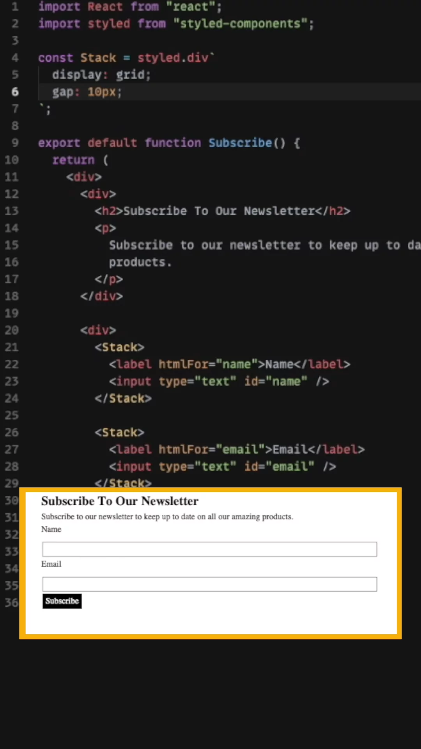Click the newsletter description paragraph in preview
This screenshot has height=749, width=421.
coord(167,516)
